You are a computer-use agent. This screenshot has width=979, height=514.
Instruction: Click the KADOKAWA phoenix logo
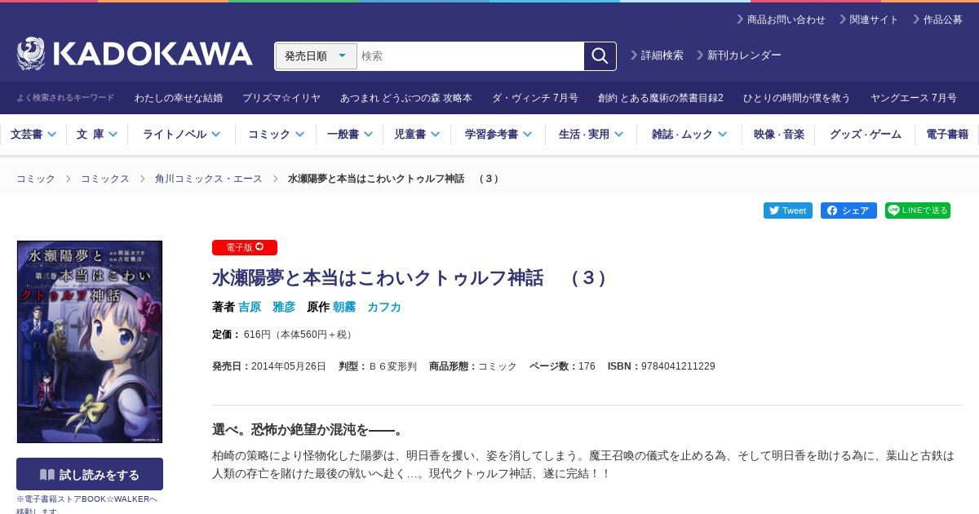pos(135,54)
